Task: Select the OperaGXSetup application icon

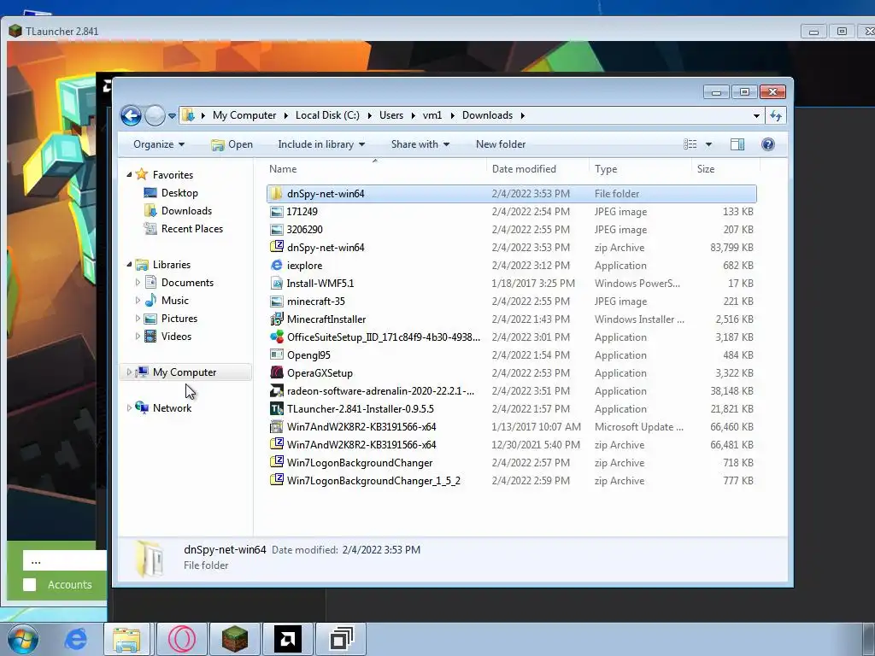Action: 276,372
